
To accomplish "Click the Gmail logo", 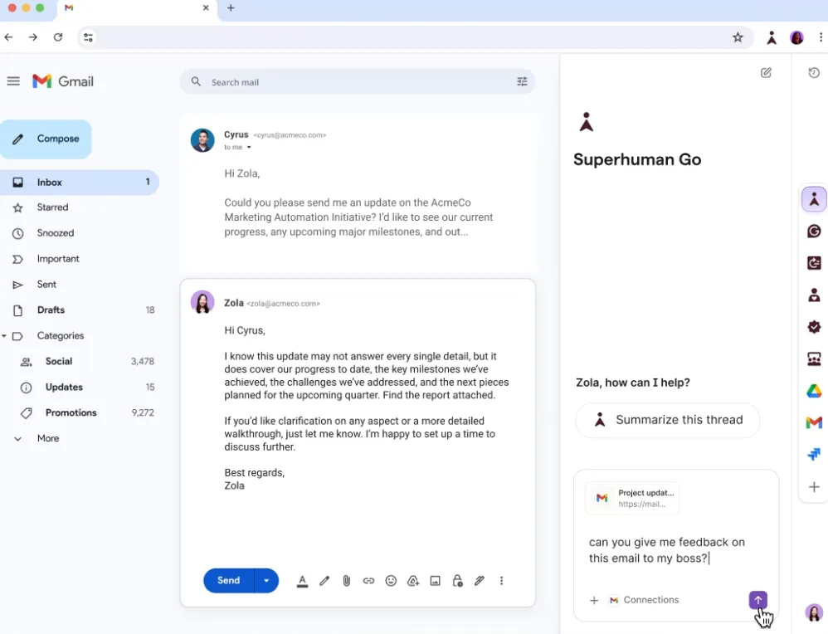I will point(63,81).
